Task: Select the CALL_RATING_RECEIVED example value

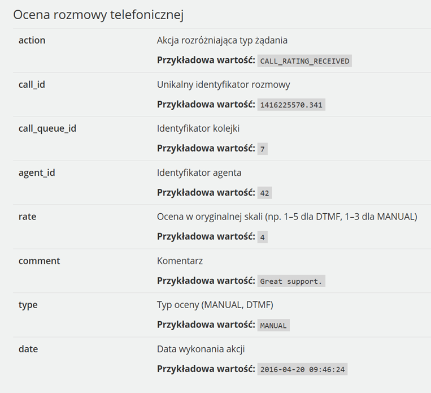Action: 304,61
